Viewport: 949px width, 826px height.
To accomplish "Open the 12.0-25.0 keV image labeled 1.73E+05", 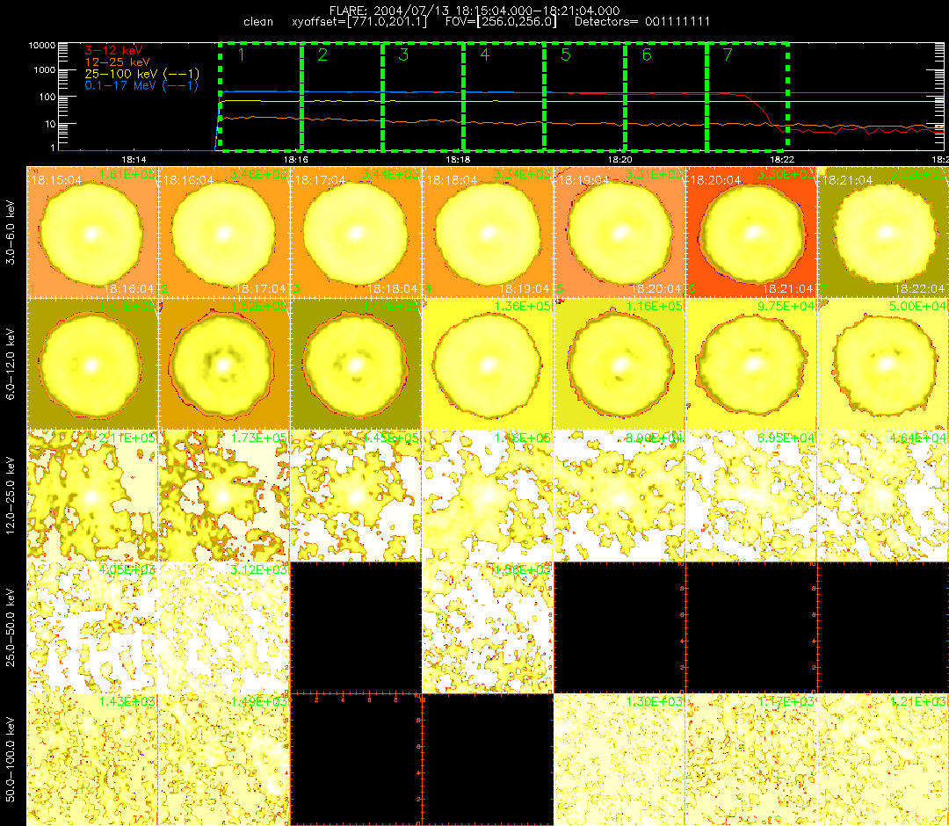I will click(x=225, y=496).
